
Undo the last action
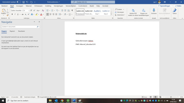point(27,2)
